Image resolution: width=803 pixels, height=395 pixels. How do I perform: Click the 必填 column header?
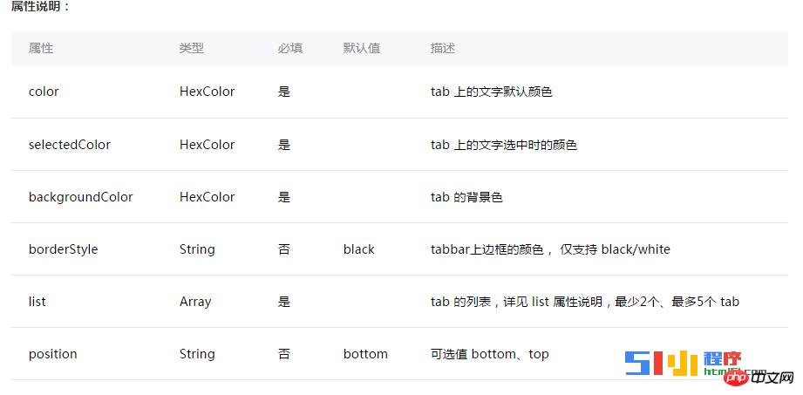290,48
